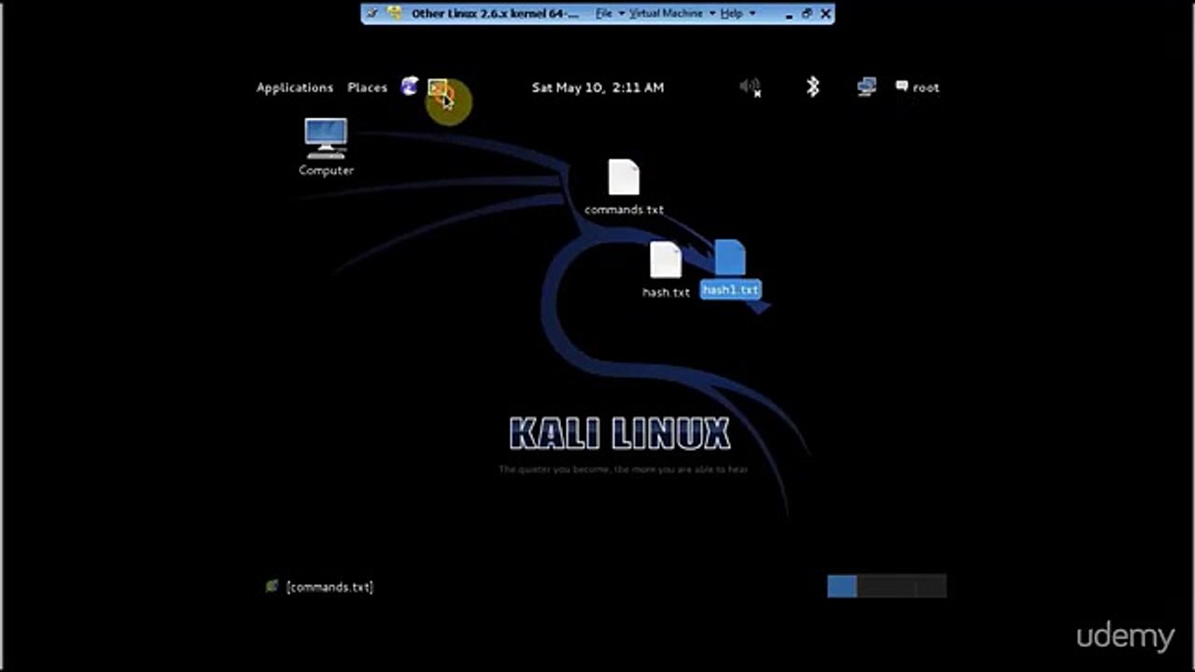The height and width of the screenshot is (672, 1195).
Task: Click the hash1.txt file name label
Action: tap(731, 289)
